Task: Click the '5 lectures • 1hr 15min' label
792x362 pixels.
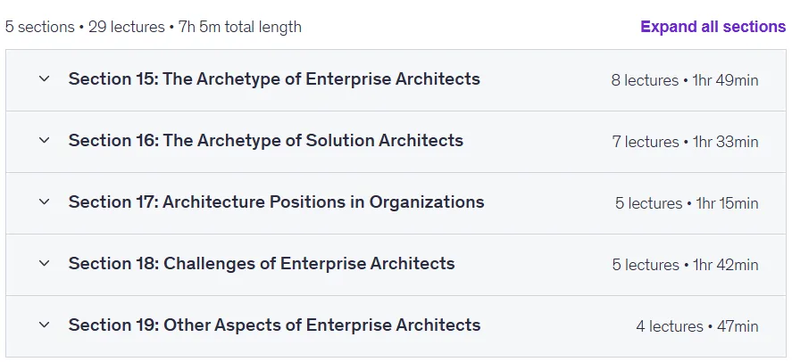Action: (687, 203)
